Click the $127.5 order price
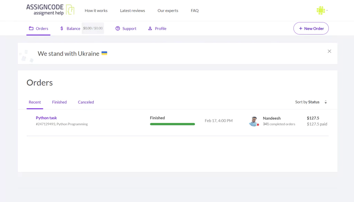Image resolution: width=354 pixels, height=202 pixels. (313, 118)
